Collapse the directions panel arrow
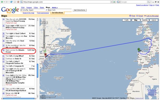160x100 pixels. (x=39, y=59)
